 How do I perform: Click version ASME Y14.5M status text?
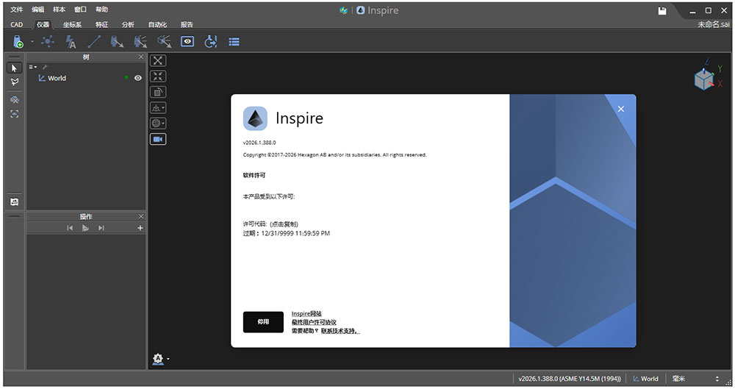570,379
